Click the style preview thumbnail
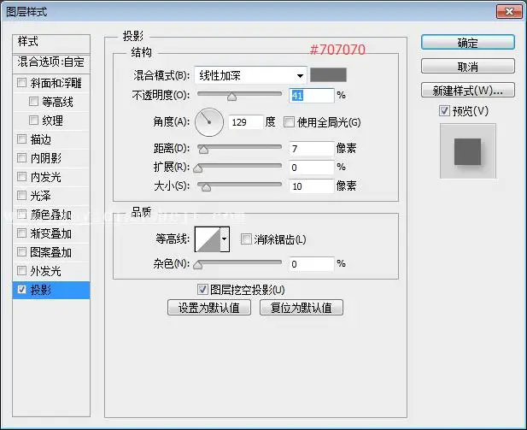This screenshot has width=527, height=430. point(467,151)
